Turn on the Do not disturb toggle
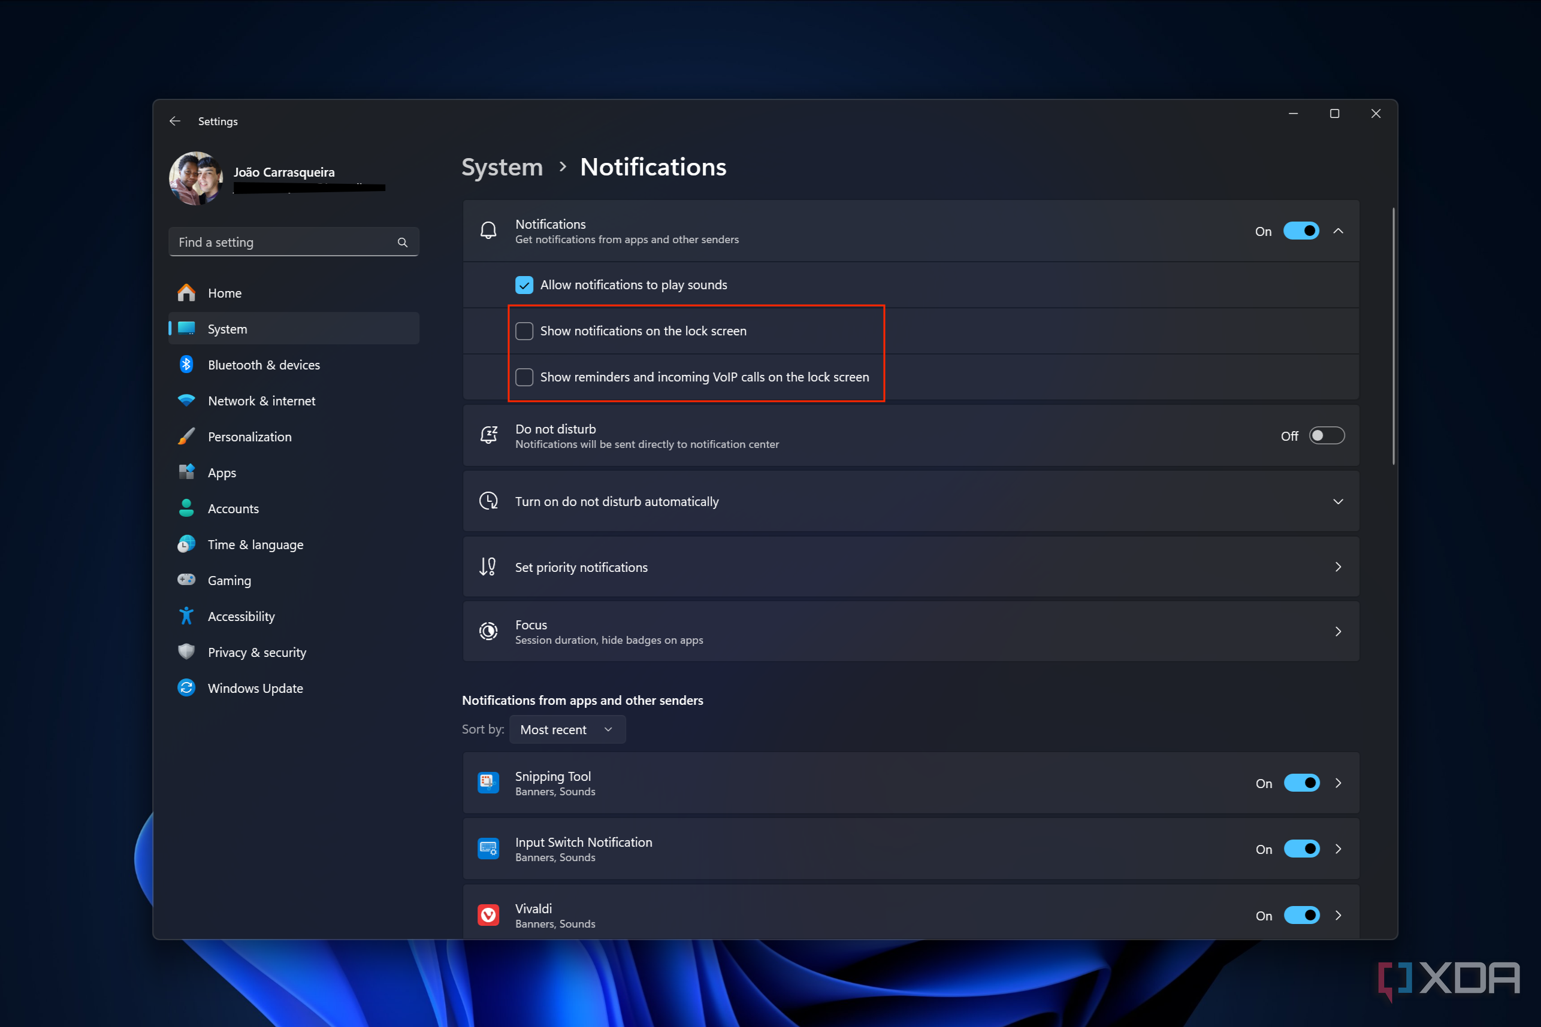1541x1027 pixels. (1326, 435)
